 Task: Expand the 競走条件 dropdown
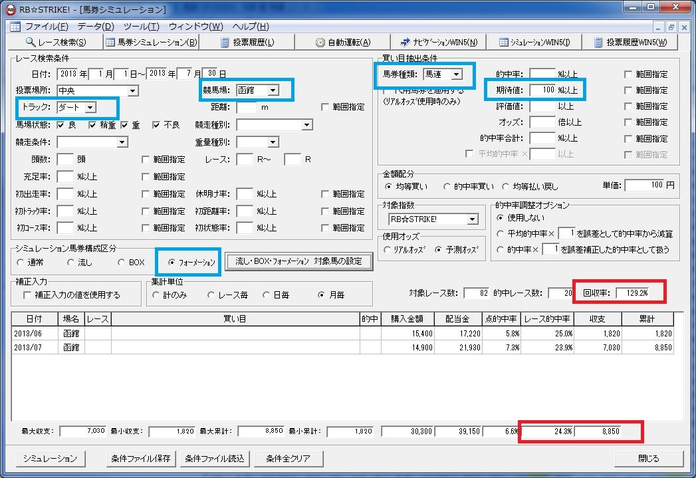(x=122, y=142)
